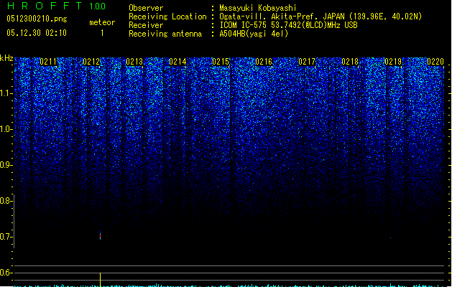Screen dimensions: 452x287
Task: Click the Receiving antenna label
Action: tap(165, 34)
